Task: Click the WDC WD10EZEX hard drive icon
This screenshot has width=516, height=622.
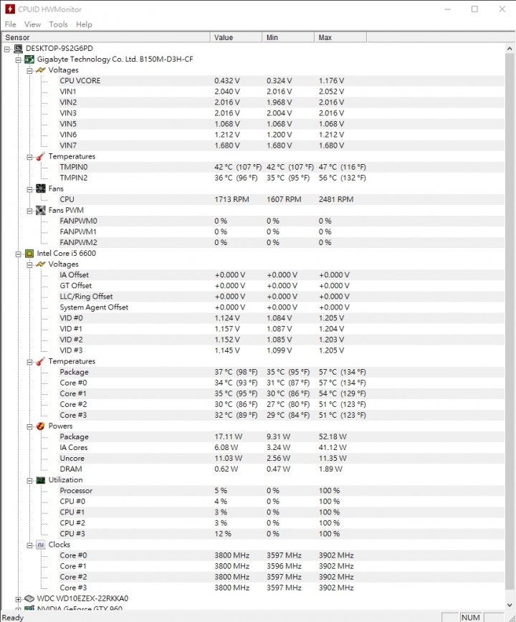Action: coord(29,598)
